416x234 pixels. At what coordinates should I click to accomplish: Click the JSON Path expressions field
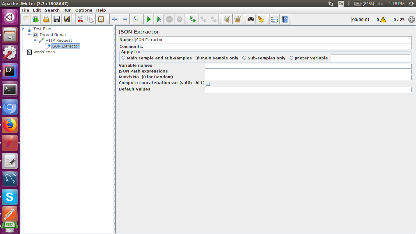click(308, 72)
